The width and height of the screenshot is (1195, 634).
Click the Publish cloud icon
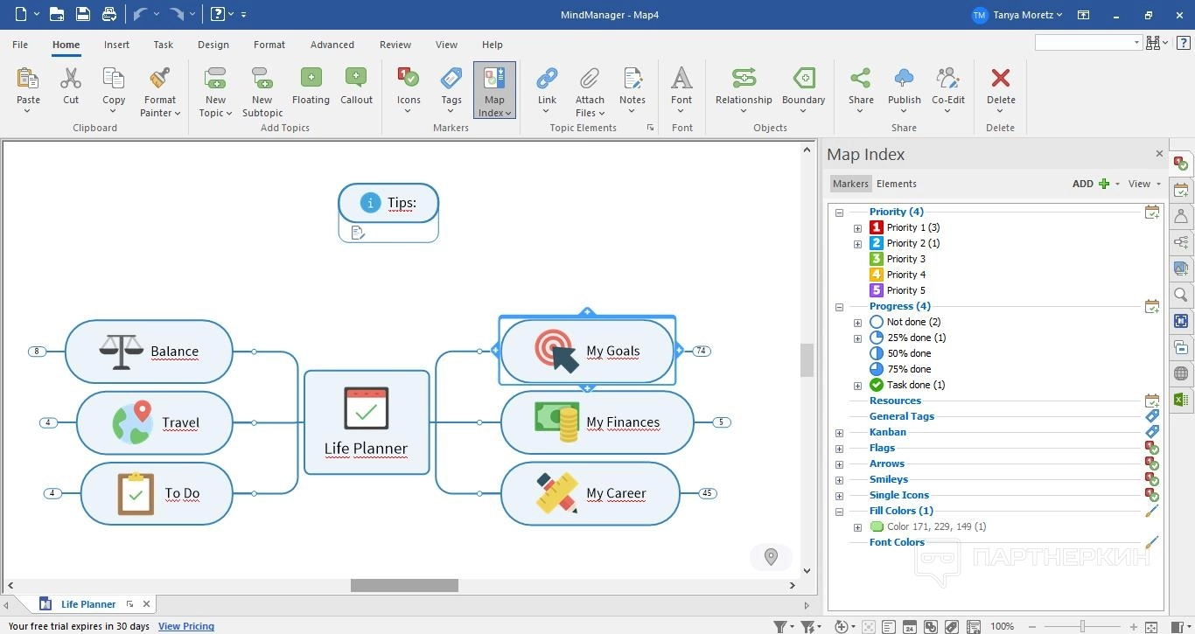[x=904, y=79]
